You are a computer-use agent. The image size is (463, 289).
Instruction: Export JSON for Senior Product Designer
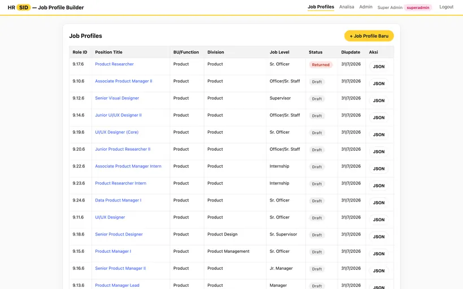[x=378, y=237]
